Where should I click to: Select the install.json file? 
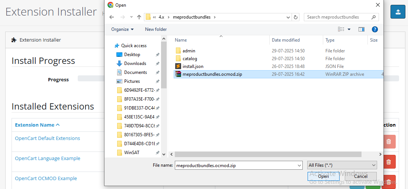click(193, 66)
